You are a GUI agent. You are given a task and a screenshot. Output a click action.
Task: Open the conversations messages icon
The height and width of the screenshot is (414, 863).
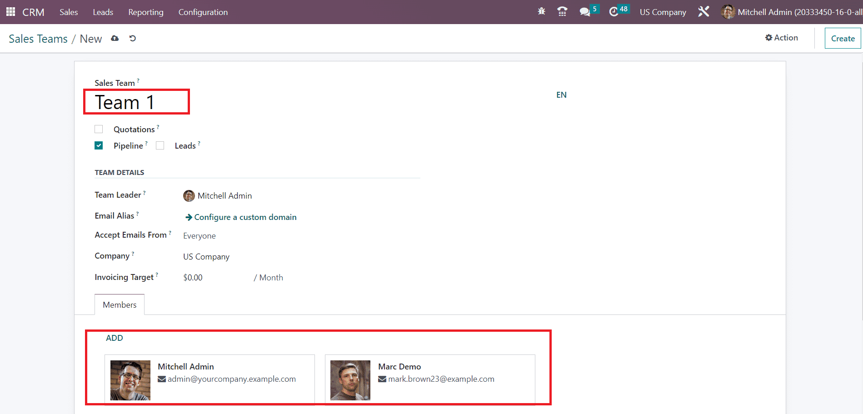(585, 12)
